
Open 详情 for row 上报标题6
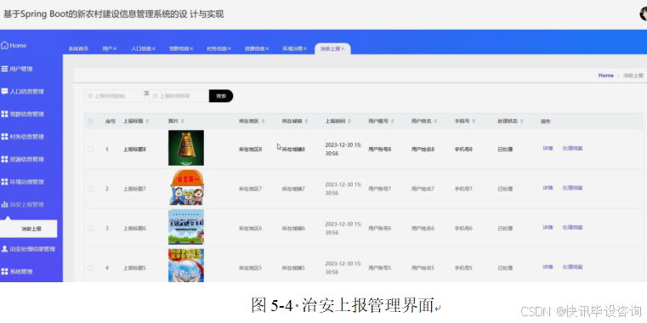[x=548, y=228]
